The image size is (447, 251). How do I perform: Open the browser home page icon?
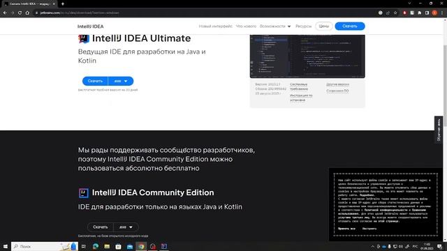[x=27, y=13]
